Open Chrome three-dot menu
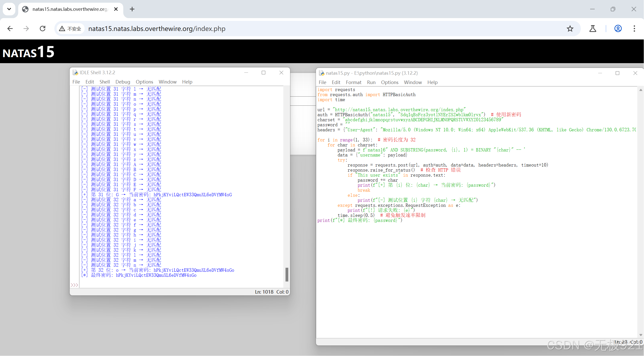 tap(634, 29)
